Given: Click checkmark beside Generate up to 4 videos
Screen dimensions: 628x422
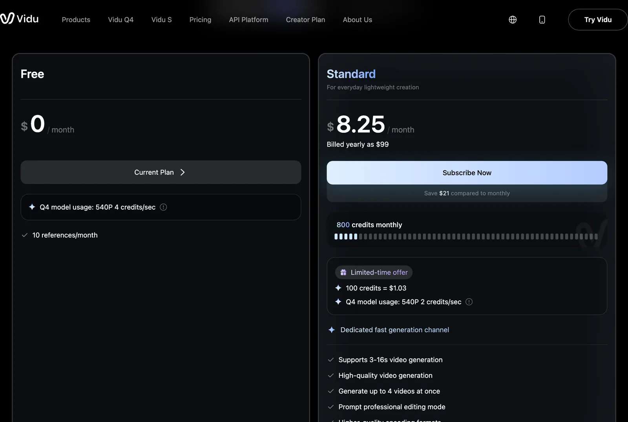Looking at the screenshot, I should (331, 391).
